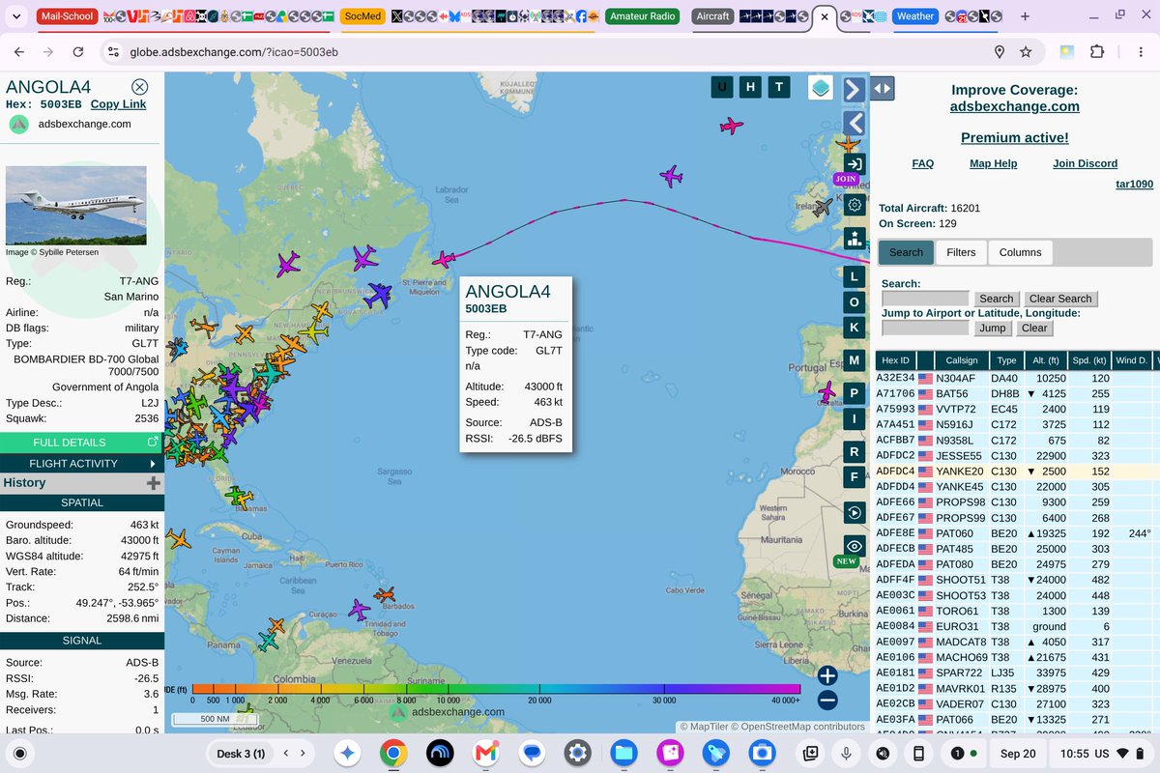Reload the page
This screenshot has width=1160, height=773.
[x=77, y=51]
